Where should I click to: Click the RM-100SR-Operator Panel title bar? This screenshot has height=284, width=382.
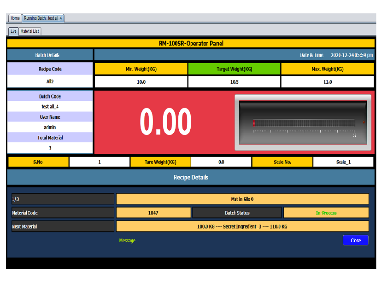pyautogui.click(x=191, y=43)
